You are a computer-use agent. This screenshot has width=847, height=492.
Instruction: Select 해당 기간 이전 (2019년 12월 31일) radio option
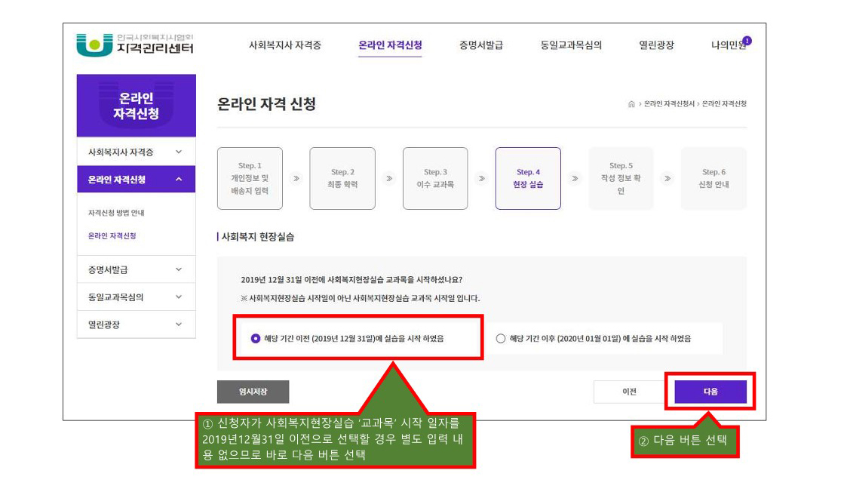[x=256, y=339]
